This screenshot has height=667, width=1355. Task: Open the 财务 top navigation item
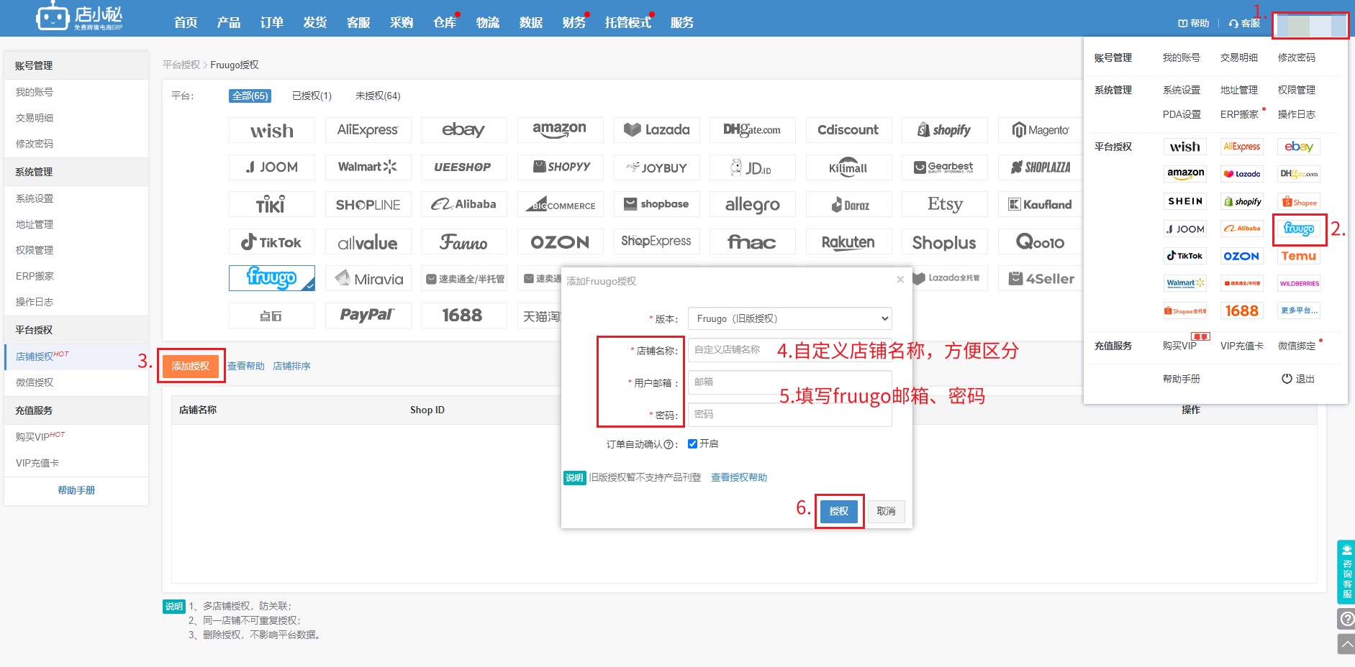click(x=574, y=22)
